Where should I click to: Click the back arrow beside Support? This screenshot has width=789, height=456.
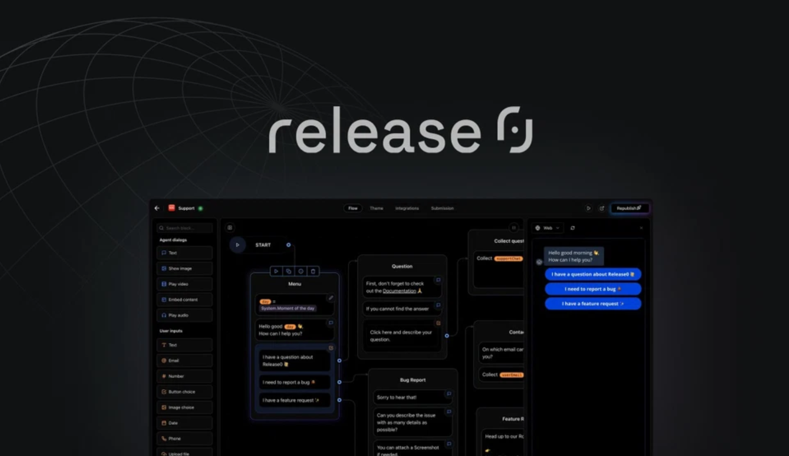(157, 209)
